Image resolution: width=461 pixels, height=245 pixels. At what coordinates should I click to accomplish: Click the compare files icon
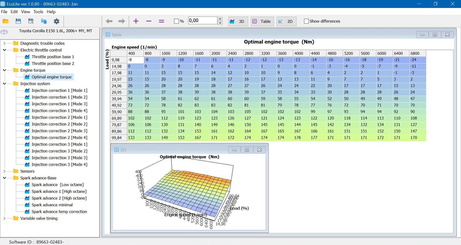pos(44,21)
